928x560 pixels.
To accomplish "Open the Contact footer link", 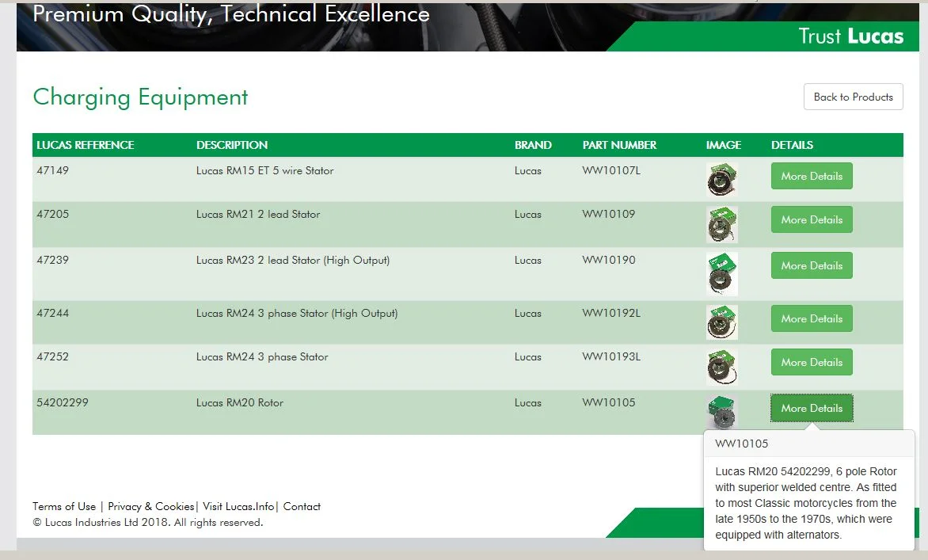I will click(x=302, y=506).
